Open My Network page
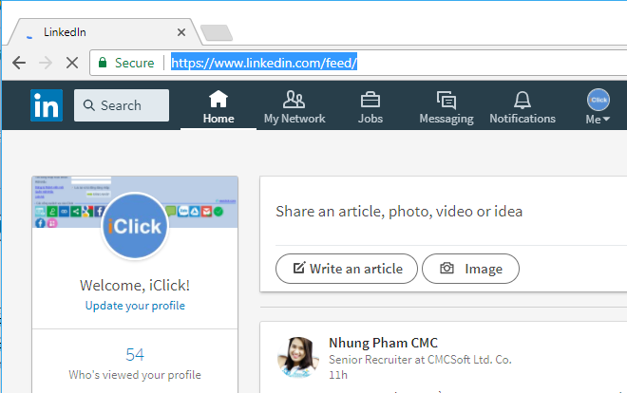The image size is (627, 393). (294, 107)
